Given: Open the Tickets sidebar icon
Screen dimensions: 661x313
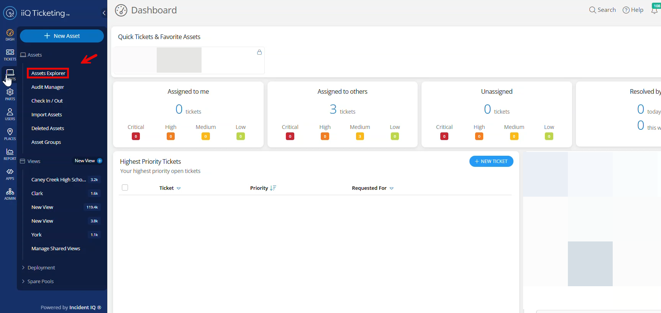Looking at the screenshot, I should tap(10, 54).
